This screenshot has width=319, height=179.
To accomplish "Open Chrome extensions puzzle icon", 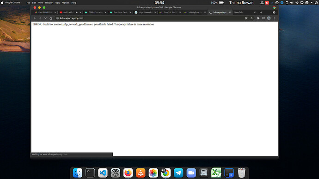I will [258, 18].
